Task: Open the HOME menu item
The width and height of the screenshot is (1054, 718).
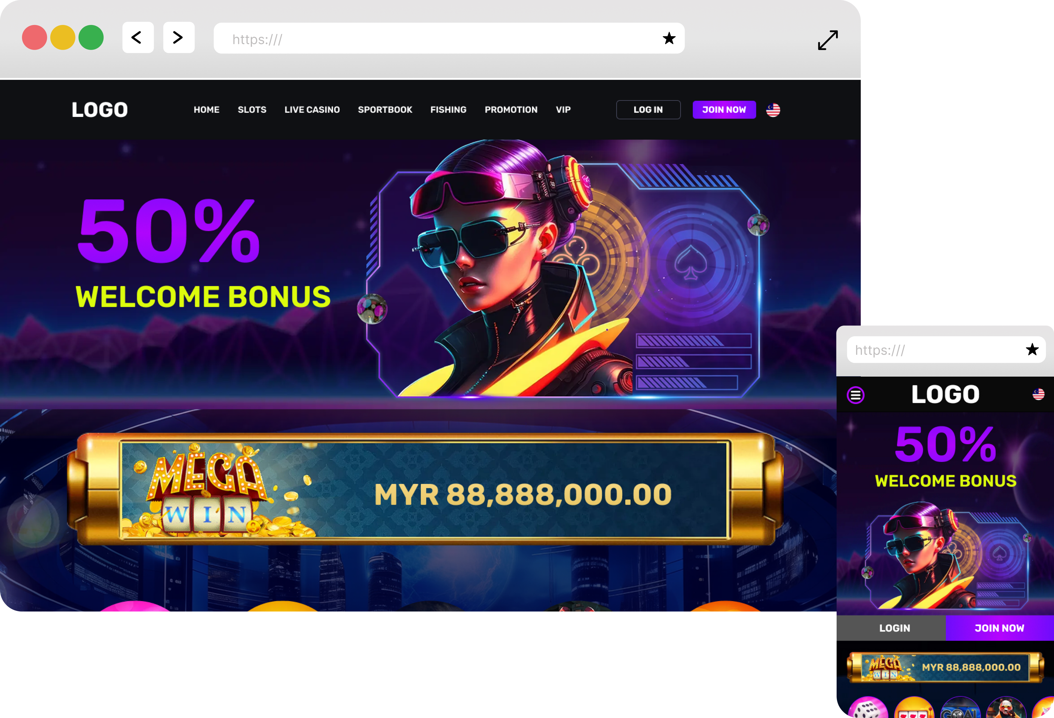Action: click(206, 110)
